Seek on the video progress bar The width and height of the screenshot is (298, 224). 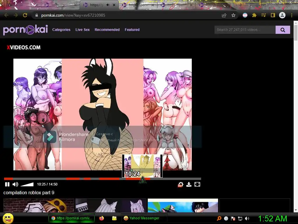click(x=102, y=179)
